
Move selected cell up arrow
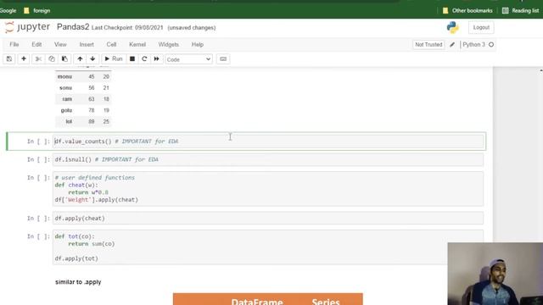point(80,58)
